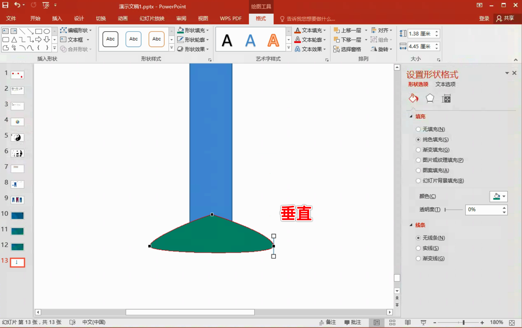
Task: Collapse the Fill (填充) section
Action: [411, 116]
